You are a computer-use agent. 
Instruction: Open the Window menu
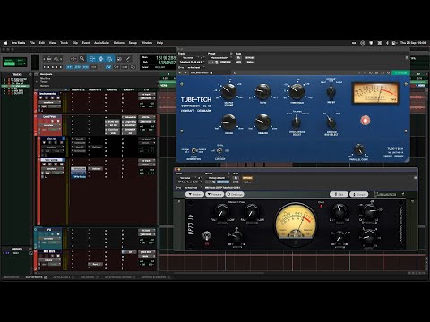147,43
